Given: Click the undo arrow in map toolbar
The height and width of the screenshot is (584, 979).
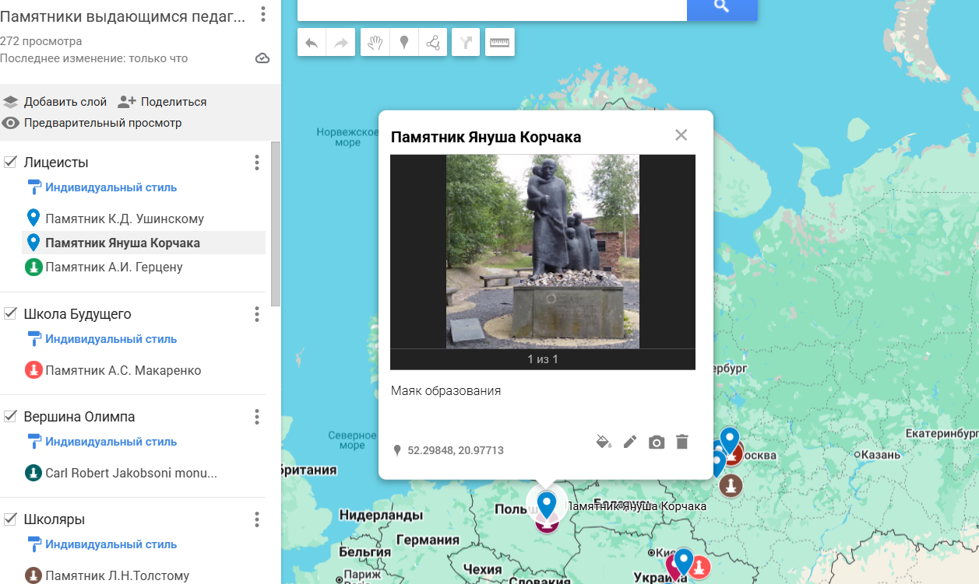Looking at the screenshot, I should coord(312,43).
